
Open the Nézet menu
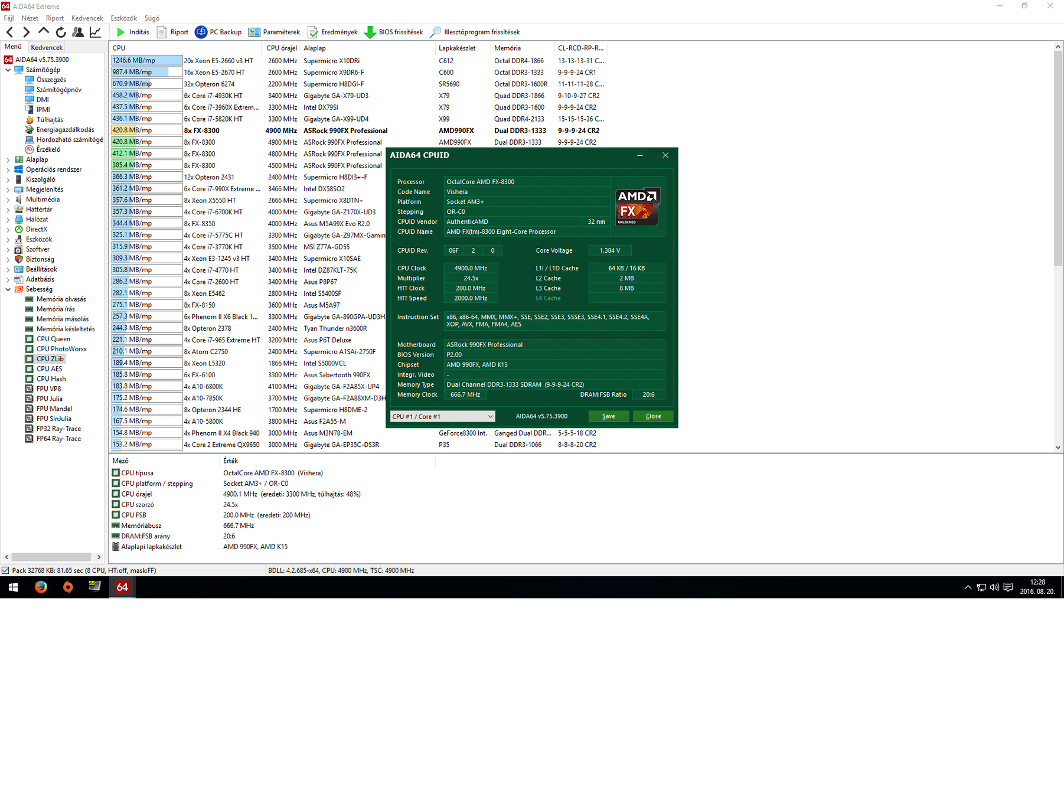30,18
